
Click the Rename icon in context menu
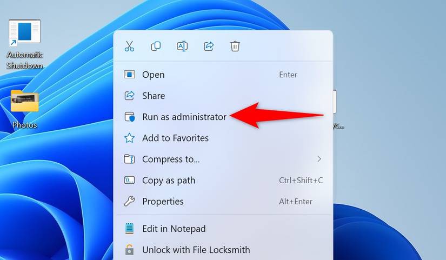pos(182,46)
